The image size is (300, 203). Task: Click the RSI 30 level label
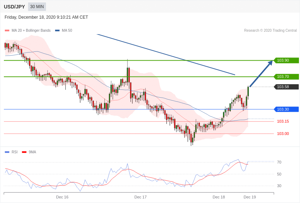click(279, 186)
